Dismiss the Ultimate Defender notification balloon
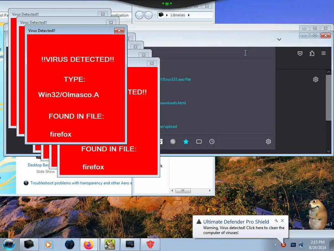The image size is (334, 251). [x=282, y=221]
